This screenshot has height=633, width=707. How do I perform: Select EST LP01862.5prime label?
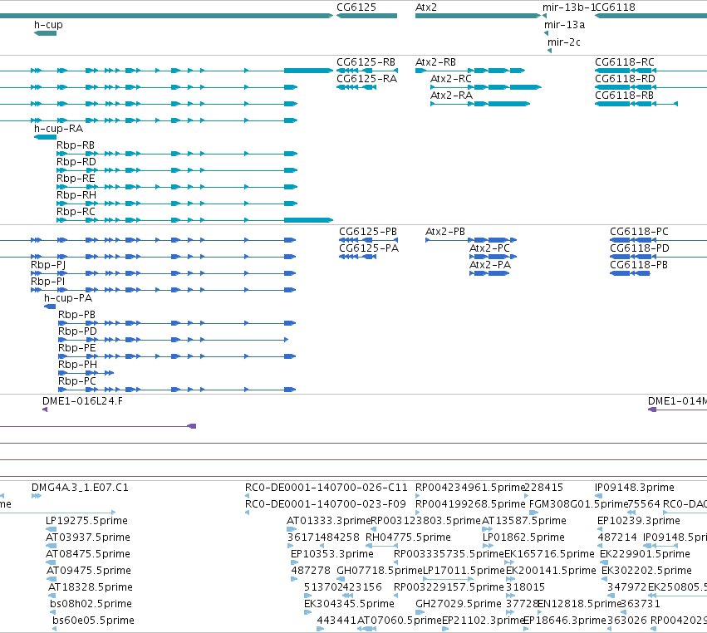tap(523, 537)
